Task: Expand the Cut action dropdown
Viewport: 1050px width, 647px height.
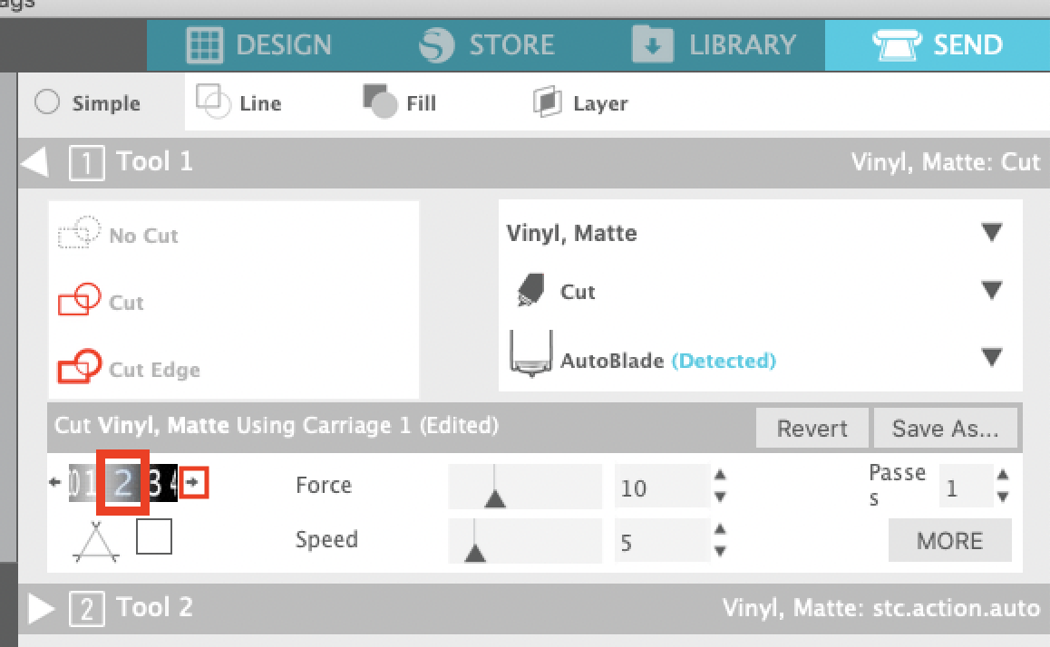Action: click(x=991, y=291)
